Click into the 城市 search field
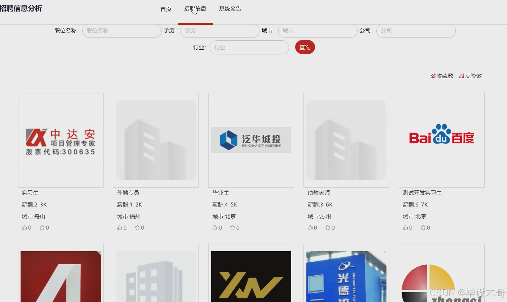Image resolution: width=507 pixels, height=302 pixels. pos(318,31)
